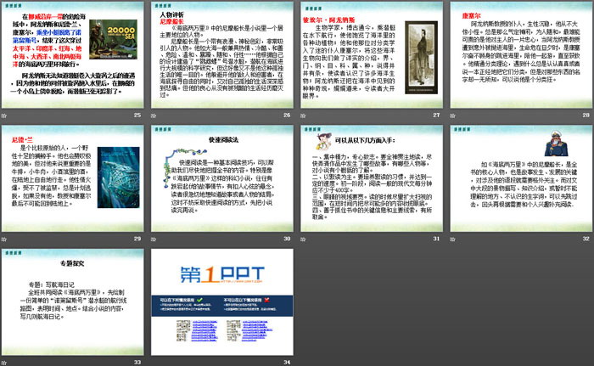Click the 20000 SEA movie poster image
Image resolution: width=594 pixels, height=366 pixels.
(x=113, y=39)
